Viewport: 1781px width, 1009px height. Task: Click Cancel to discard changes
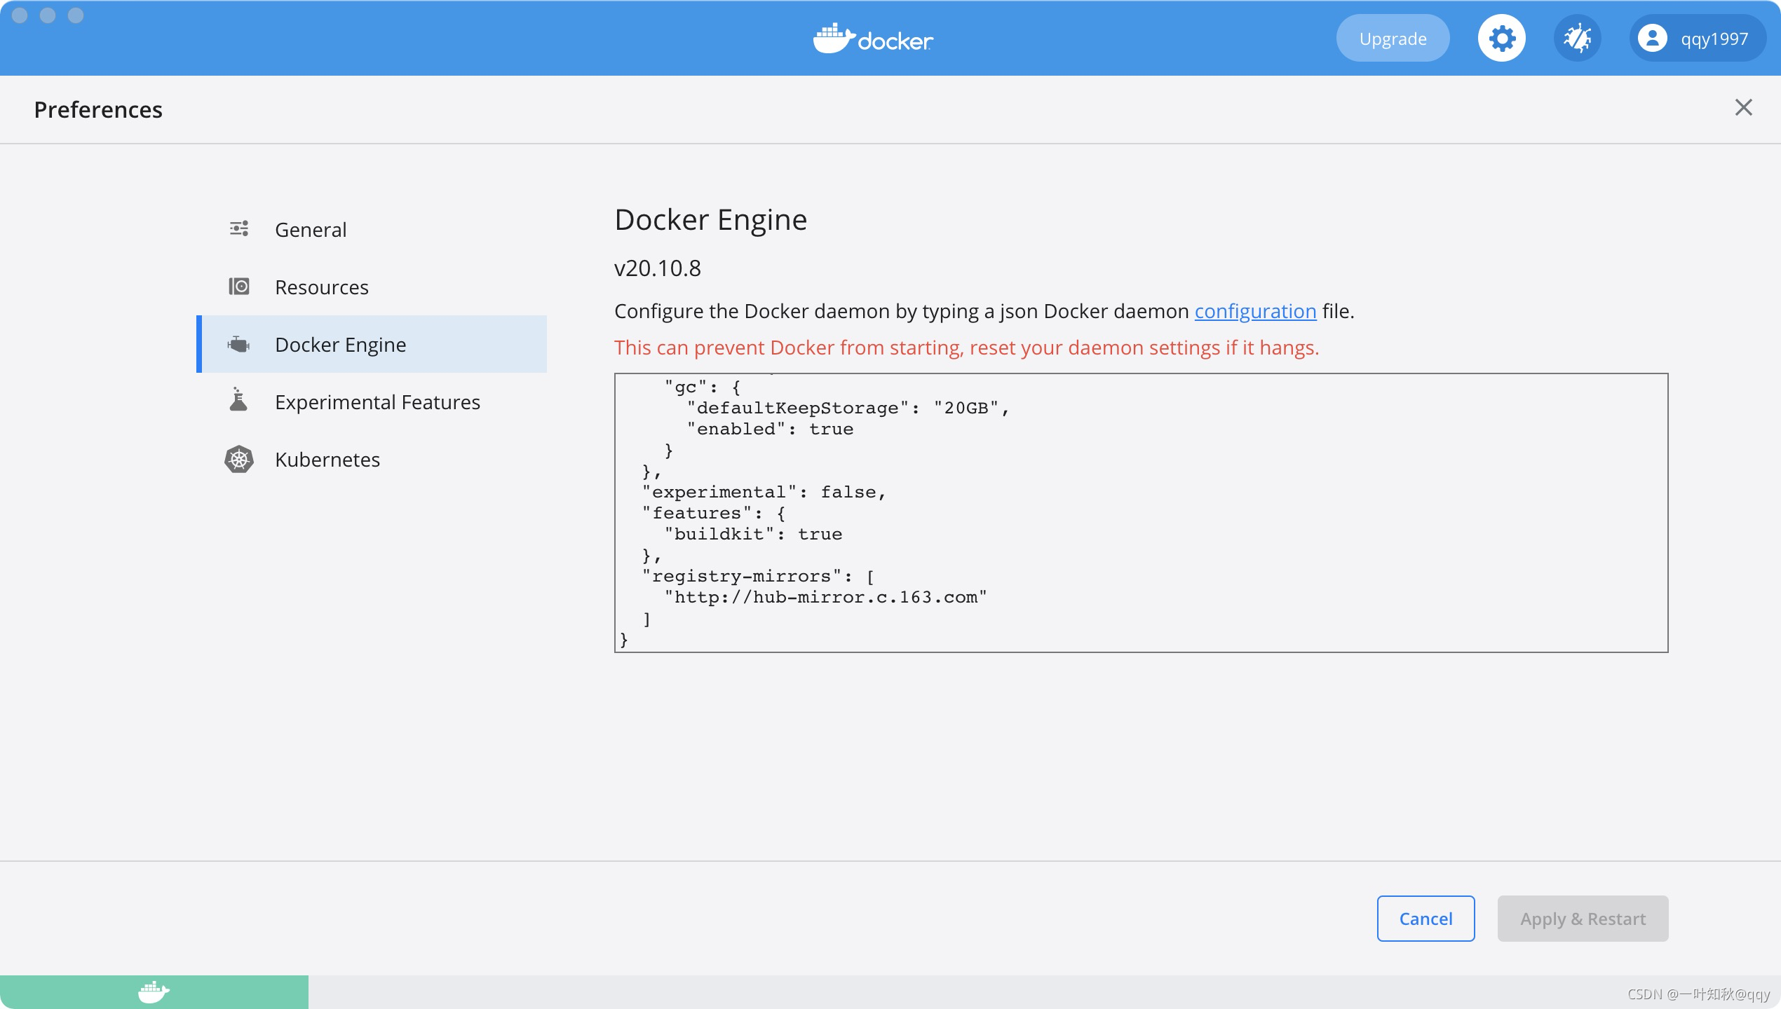click(x=1425, y=919)
